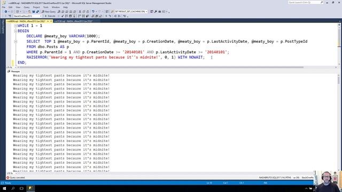The width and height of the screenshot is (342, 192).
Task: Click the Comment out selected lines icon
Action: pos(106,16)
